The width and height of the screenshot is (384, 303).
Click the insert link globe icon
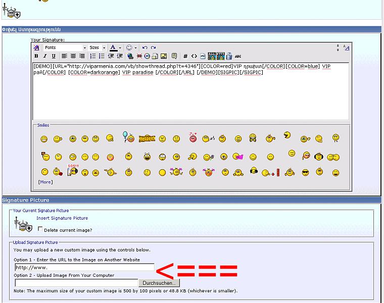[x=130, y=56]
